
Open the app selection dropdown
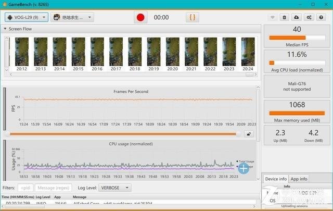(x=72, y=17)
